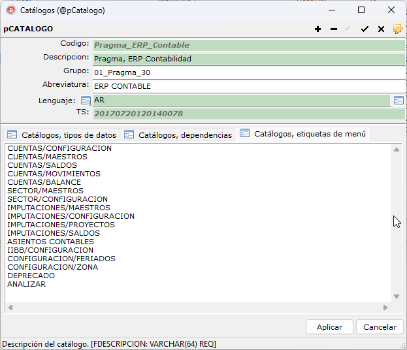
Task: Click the horizontal scroll right arrow
Action: coord(385,308)
